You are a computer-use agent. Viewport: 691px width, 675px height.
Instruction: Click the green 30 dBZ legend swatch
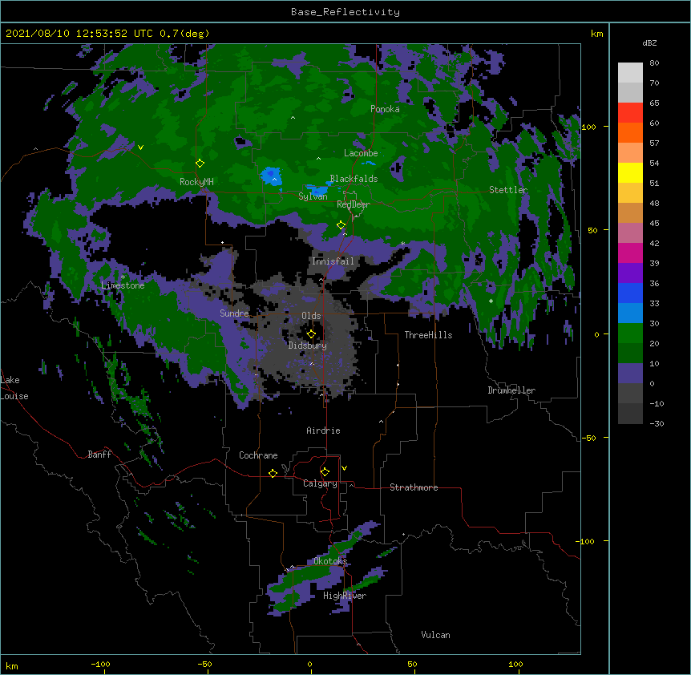630,333
